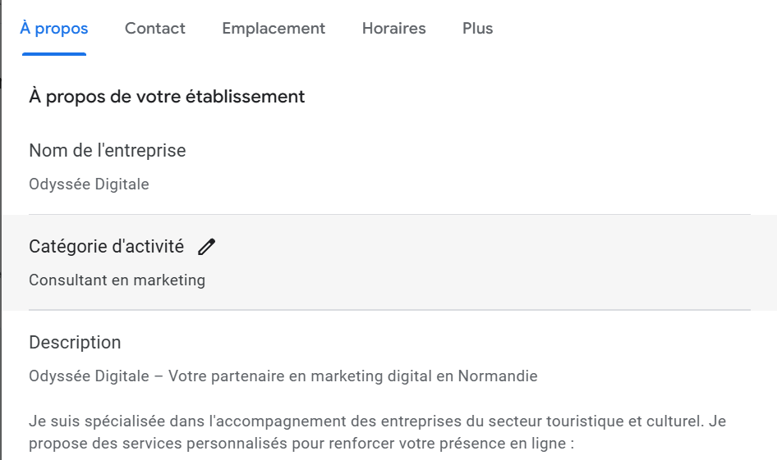The image size is (777, 460).
Task: Click the business name value under Nom de l'entreprise
Action: coord(89,184)
